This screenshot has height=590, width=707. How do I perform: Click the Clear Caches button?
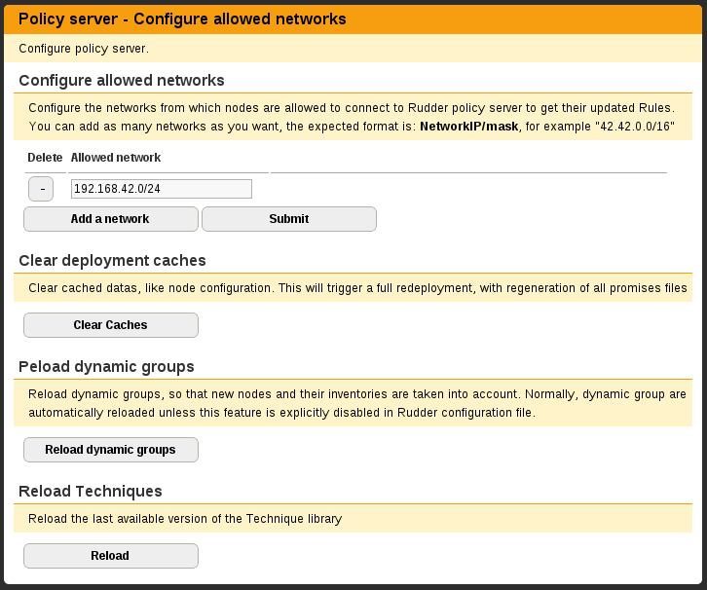coord(111,325)
